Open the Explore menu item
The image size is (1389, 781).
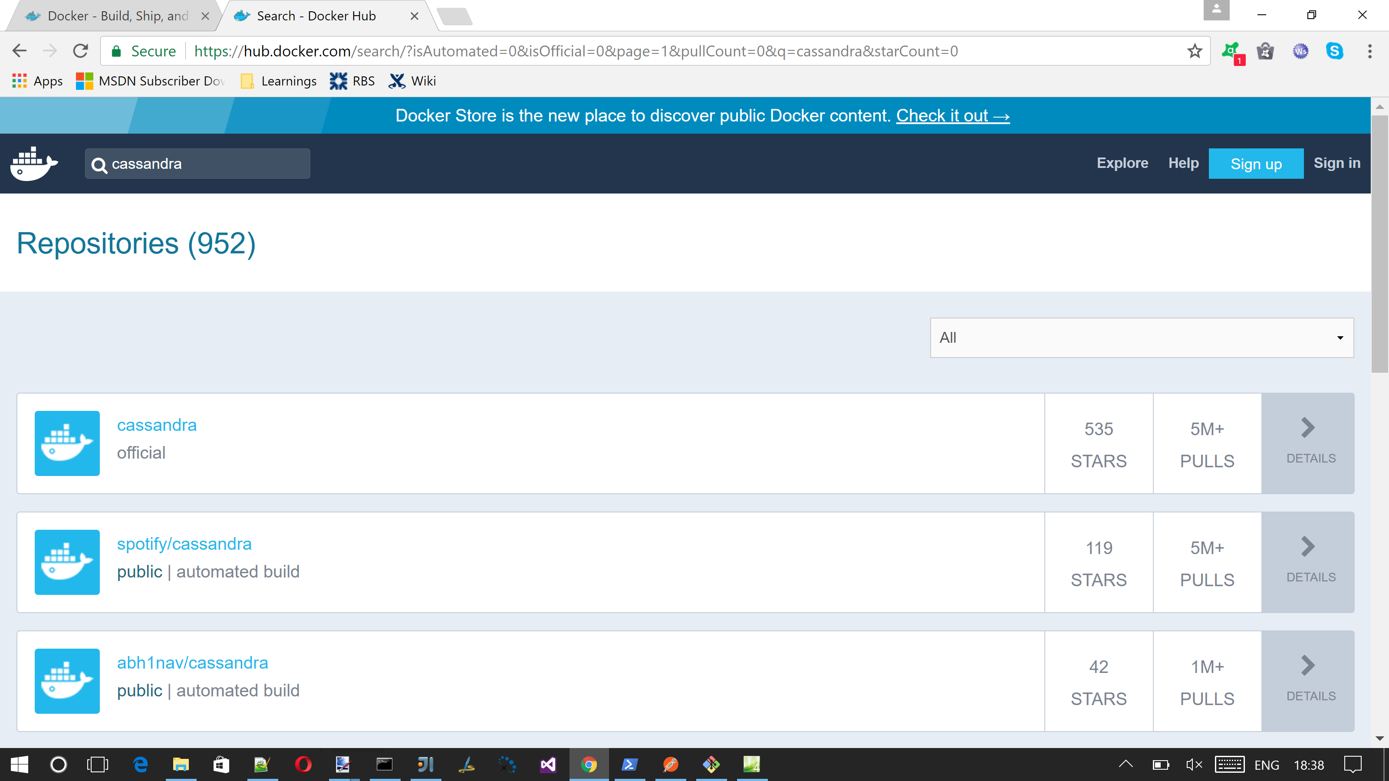click(1122, 163)
